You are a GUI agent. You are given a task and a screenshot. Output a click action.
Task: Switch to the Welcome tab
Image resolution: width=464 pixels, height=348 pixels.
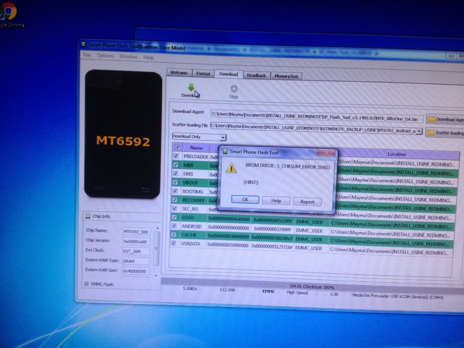(179, 73)
